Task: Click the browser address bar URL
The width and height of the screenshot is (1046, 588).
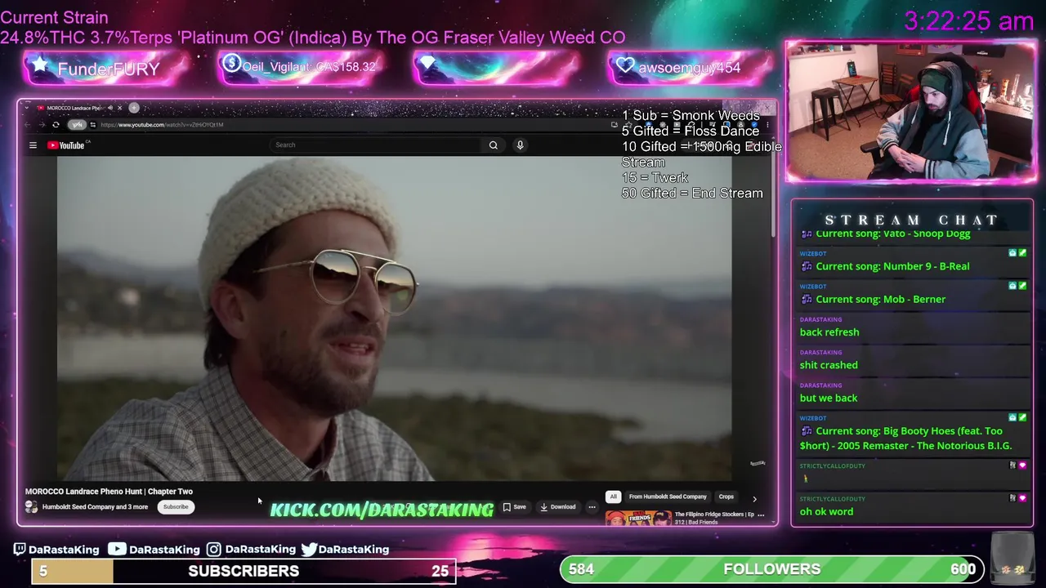Action: coord(162,125)
